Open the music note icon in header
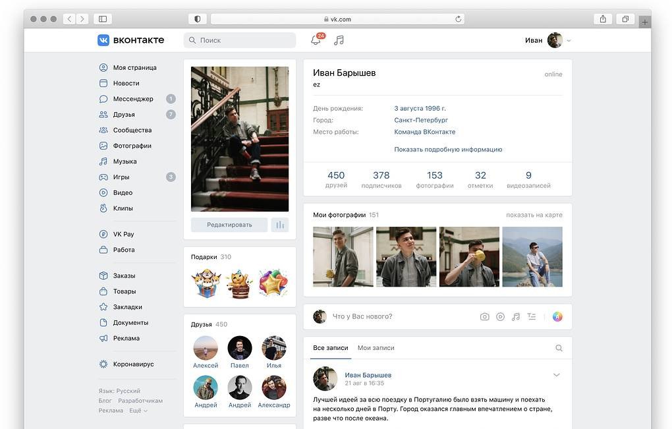 (x=339, y=40)
